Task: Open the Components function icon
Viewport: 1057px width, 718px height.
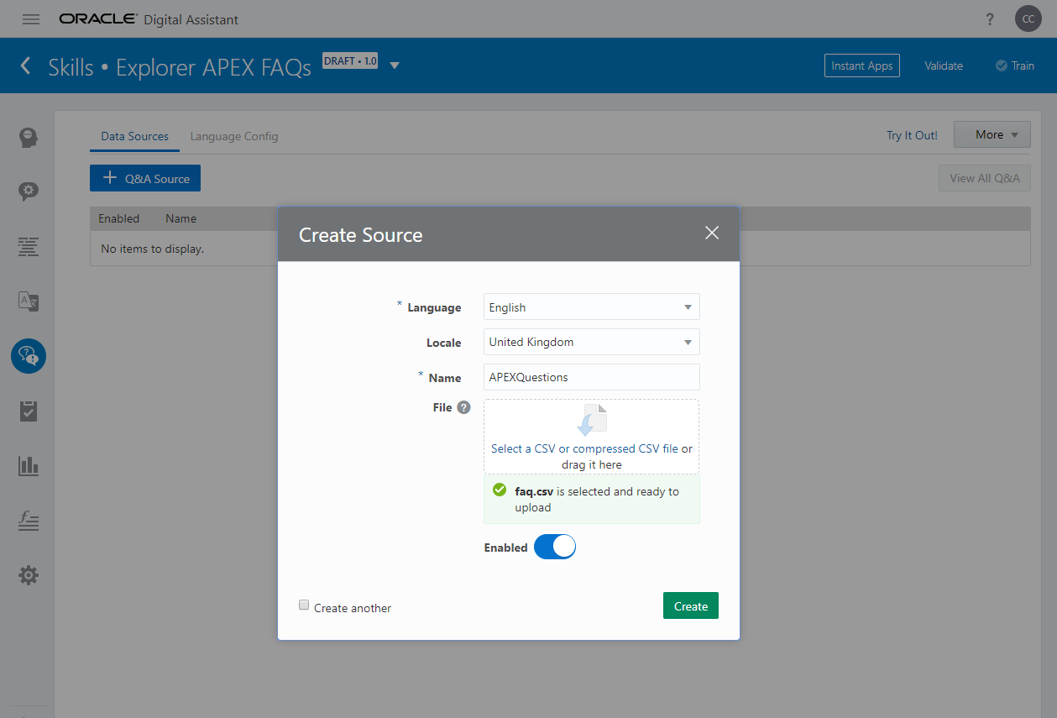Action: tap(29, 521)
